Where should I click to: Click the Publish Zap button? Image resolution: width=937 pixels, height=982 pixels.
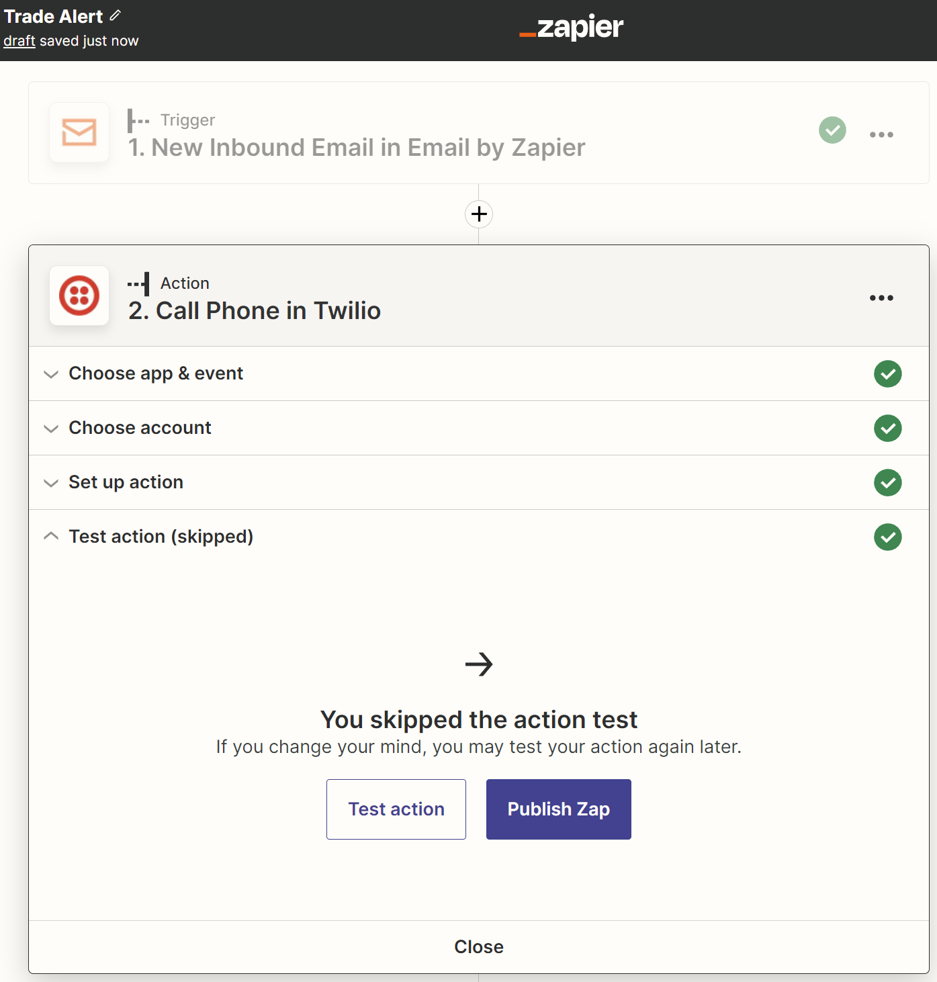click(559, 809)
